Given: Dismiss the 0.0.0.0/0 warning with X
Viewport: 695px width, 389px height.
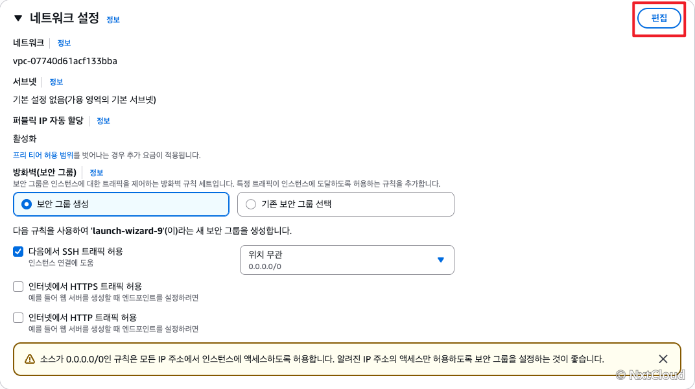Looking at the screenshot, I should [663, 359].
